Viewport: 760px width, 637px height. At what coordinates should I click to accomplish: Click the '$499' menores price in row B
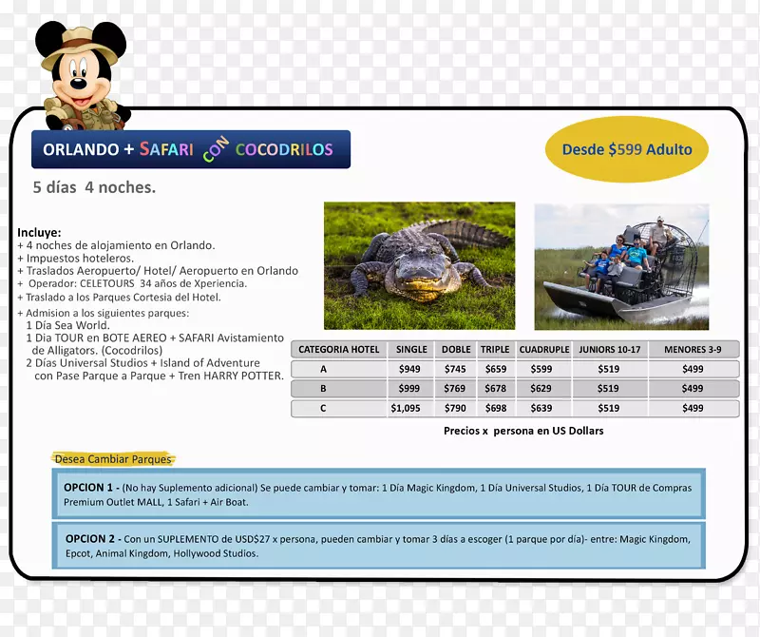point(693,389)
